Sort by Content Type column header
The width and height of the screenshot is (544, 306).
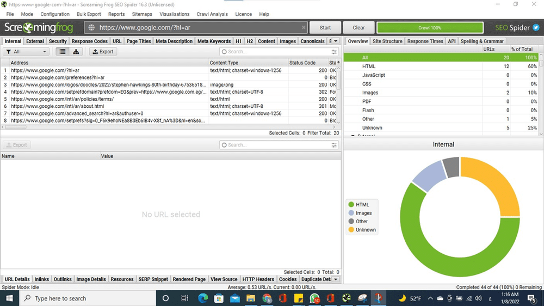248,63
